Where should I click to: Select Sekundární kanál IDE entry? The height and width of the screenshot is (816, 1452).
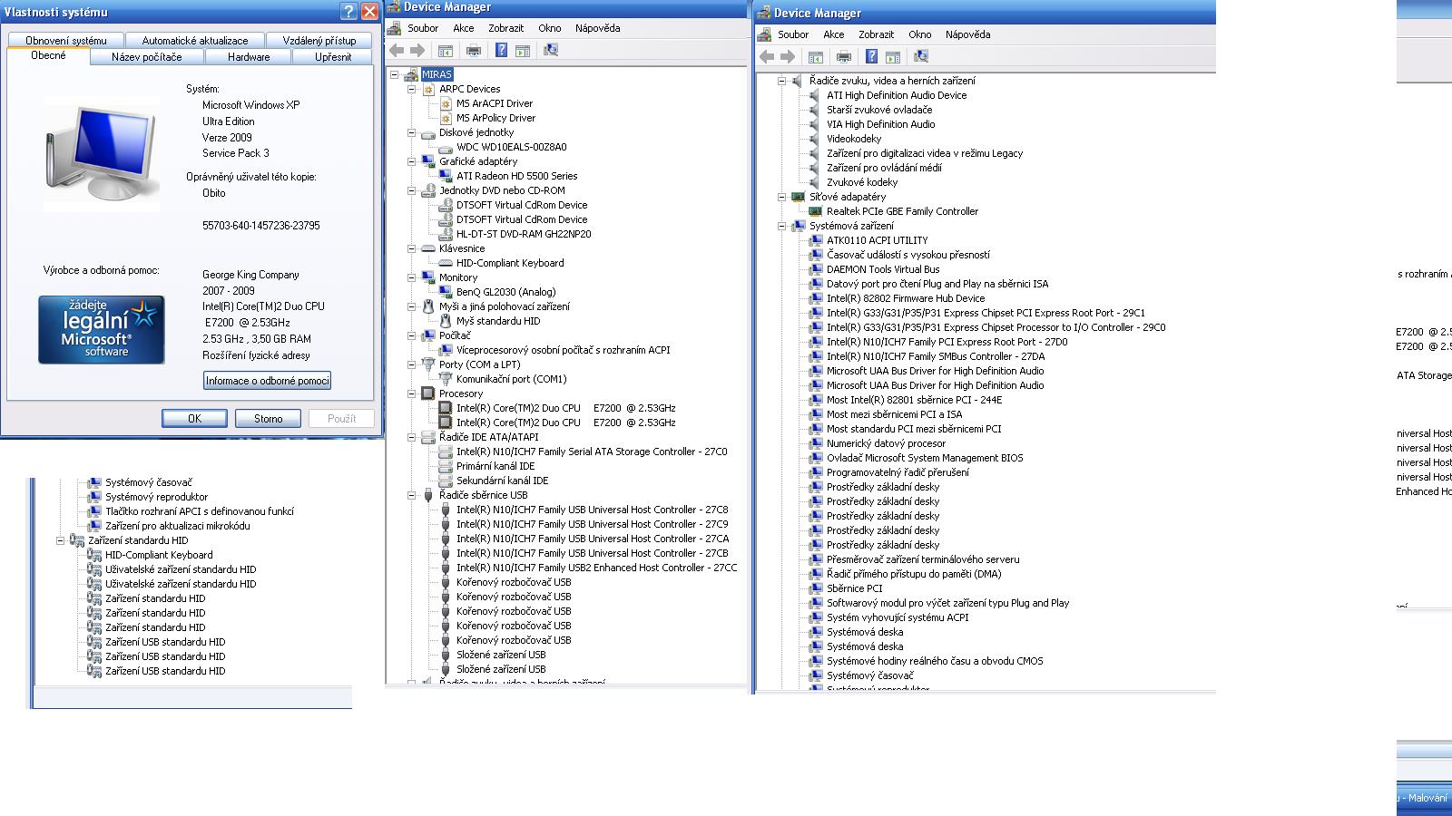click(502, 481)
